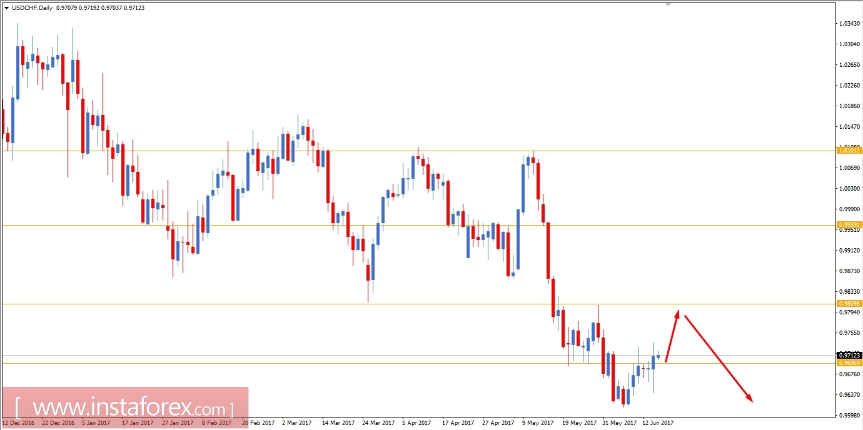The width and height of the screenshot is (863, 430).
Task: Select the 0.99591 horizontal line price tag
Action: click(850, 225)
